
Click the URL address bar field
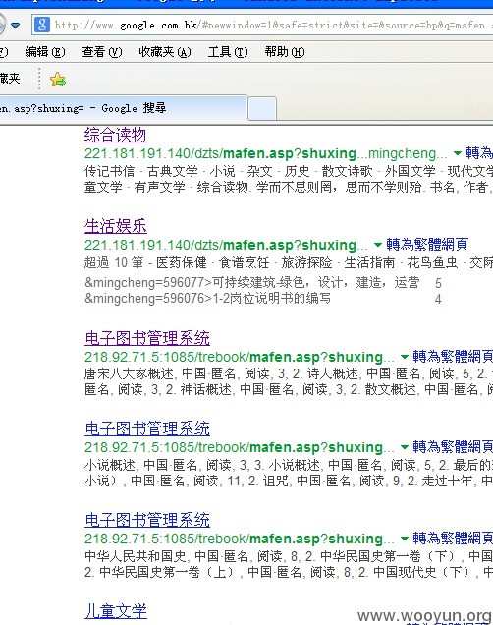[263, 26]
